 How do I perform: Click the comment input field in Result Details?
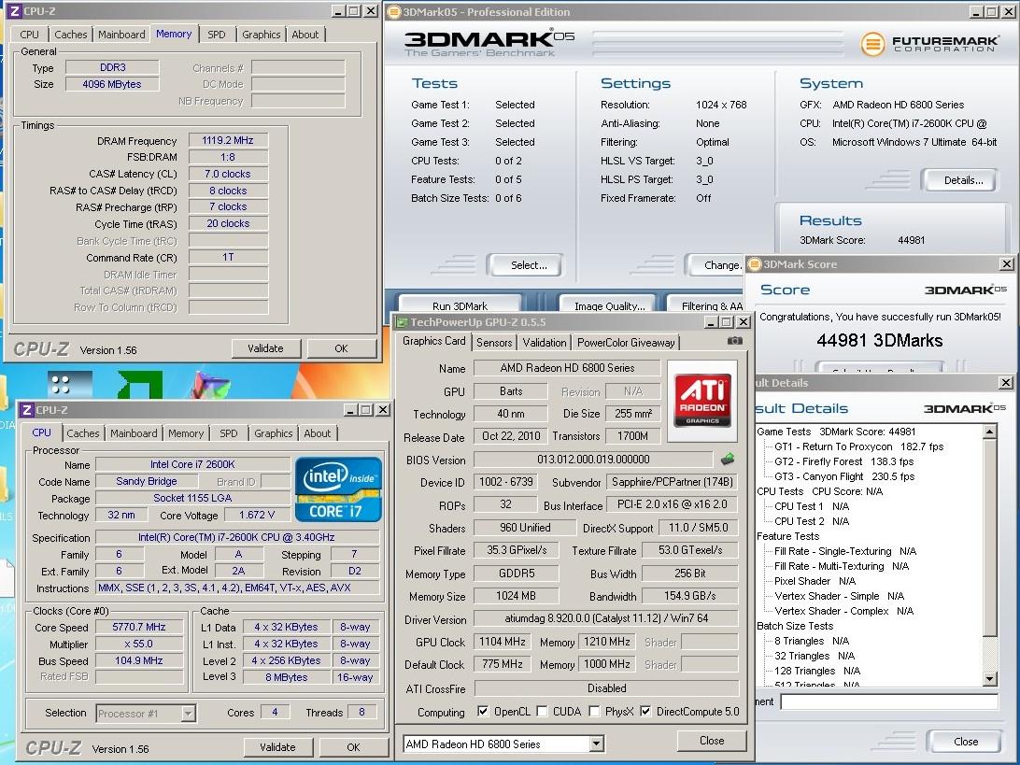pos(889,701)
